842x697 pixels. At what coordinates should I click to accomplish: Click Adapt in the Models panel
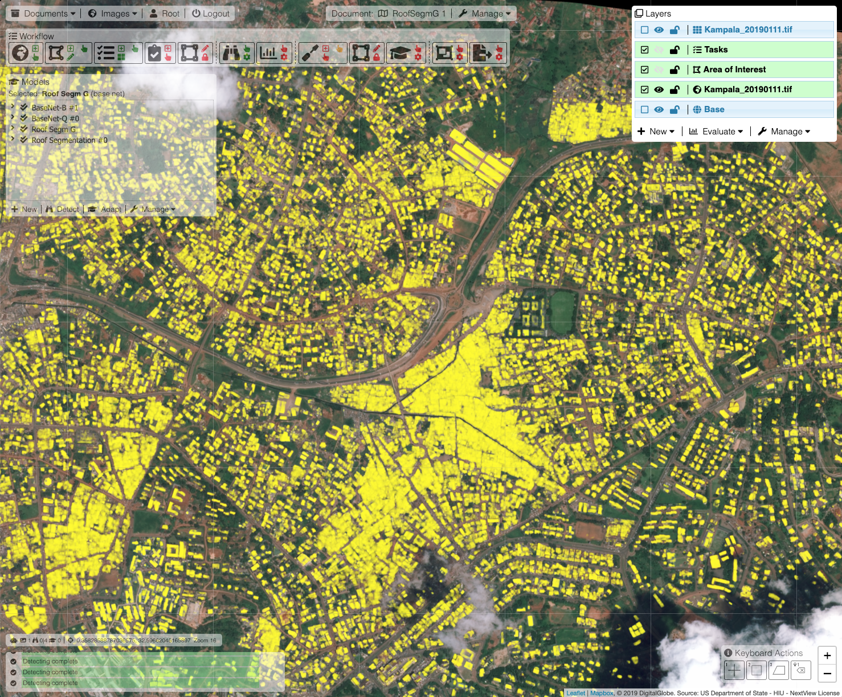pyautogui.click(x=105, y=209)
